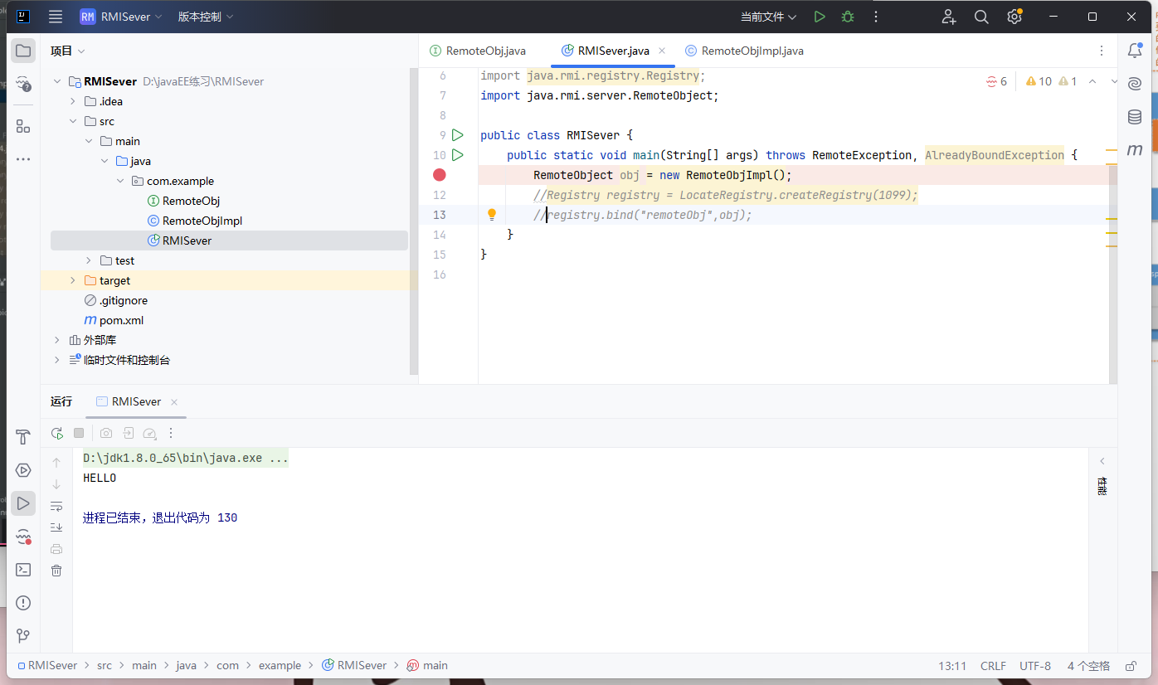The image size is (1158, 685).
Task: Switch to the RemoteObj.java editor tab
Action: 485,51
